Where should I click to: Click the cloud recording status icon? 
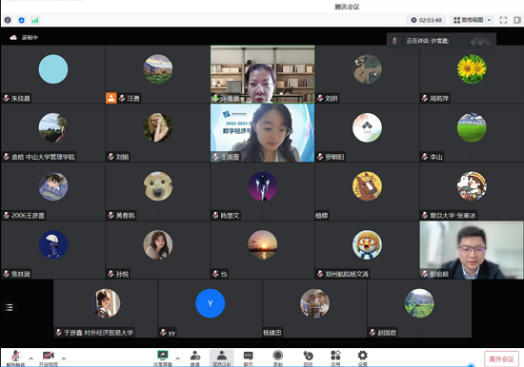(x=13, y=37)
